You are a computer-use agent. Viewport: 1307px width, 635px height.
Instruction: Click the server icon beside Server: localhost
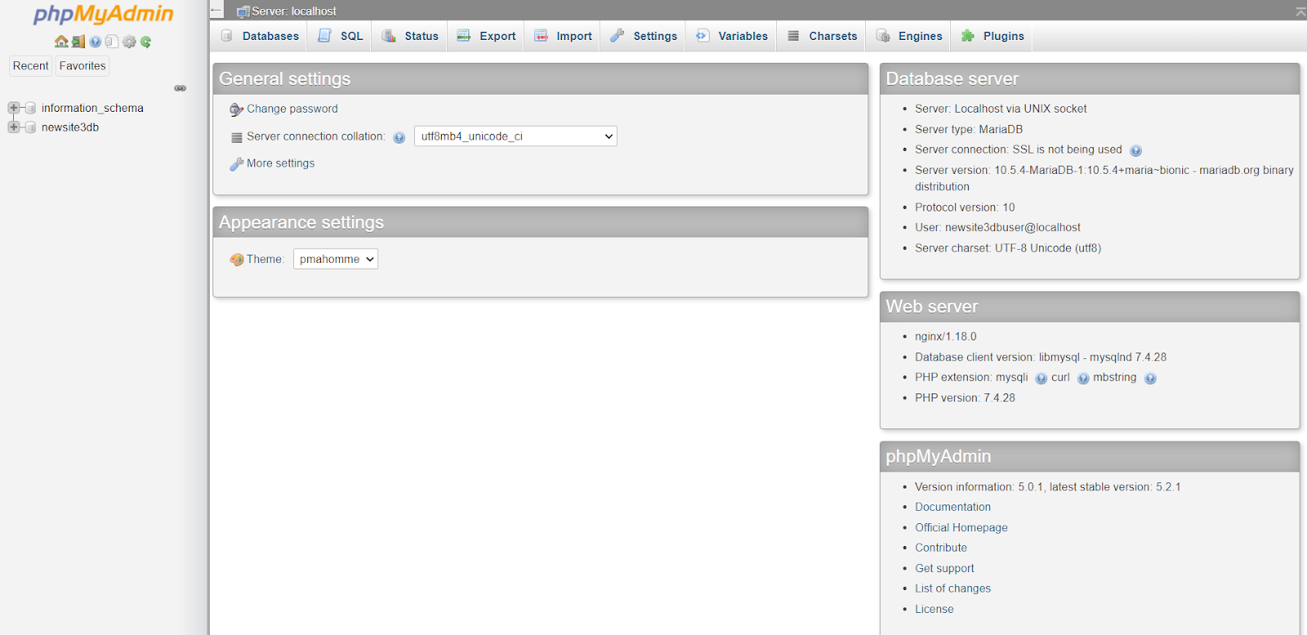coord(243,11)
